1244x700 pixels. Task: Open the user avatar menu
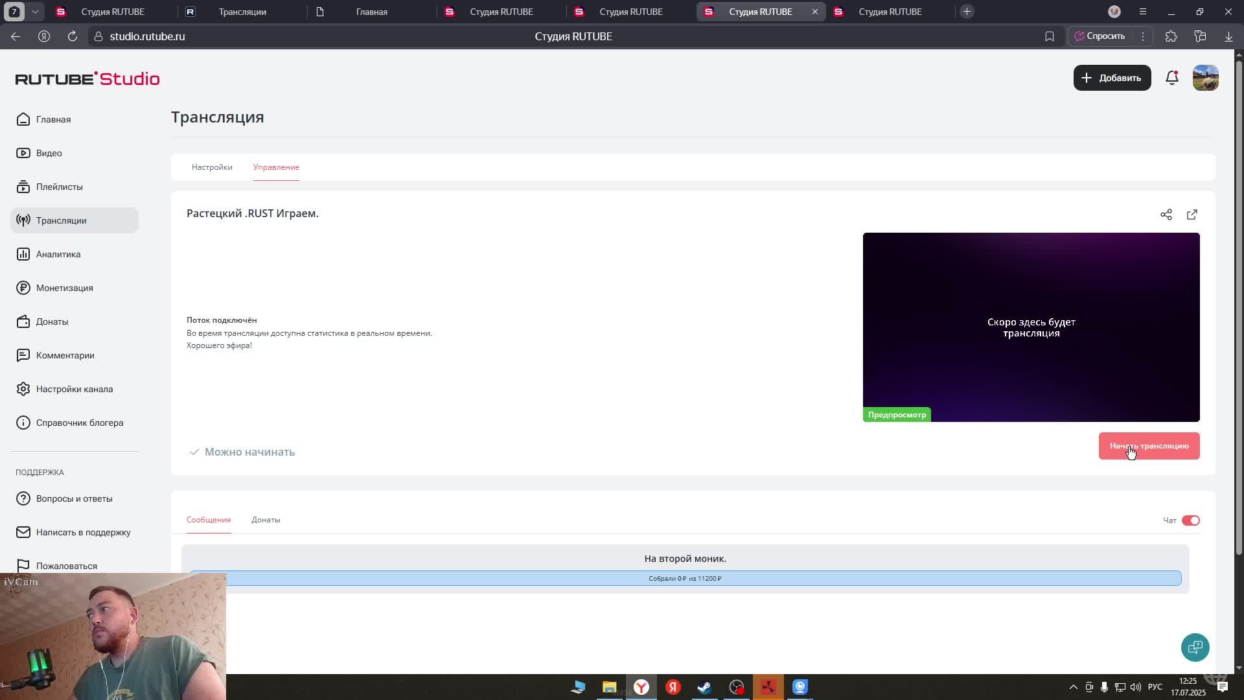(1205, 78)
